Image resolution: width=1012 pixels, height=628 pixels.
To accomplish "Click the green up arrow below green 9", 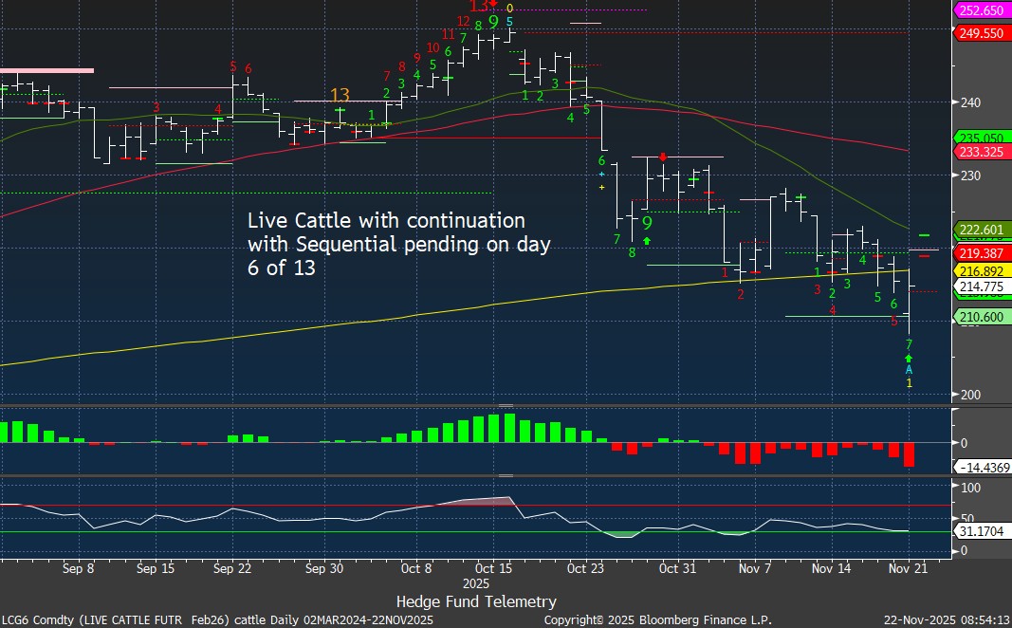I will (x=647, y=241).
